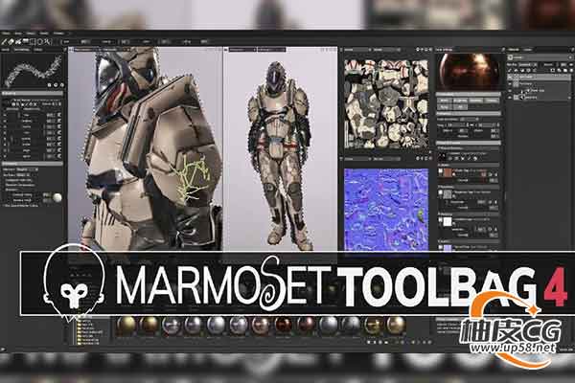Viewport: 575px width, 383px height.
Task: Click the sky environment sphere preview
Action: (469, 72)
